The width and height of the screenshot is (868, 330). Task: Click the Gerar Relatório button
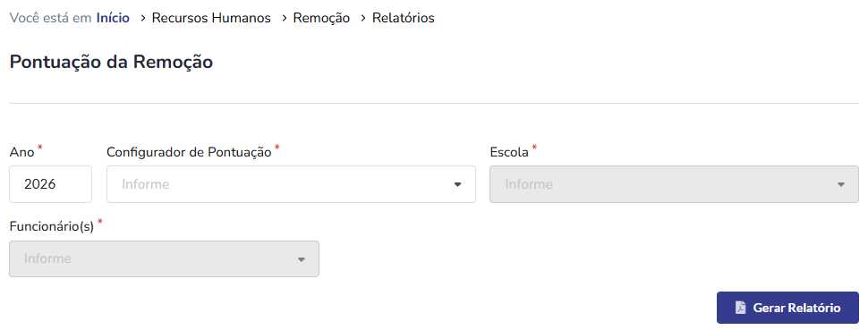coord(787,308)
